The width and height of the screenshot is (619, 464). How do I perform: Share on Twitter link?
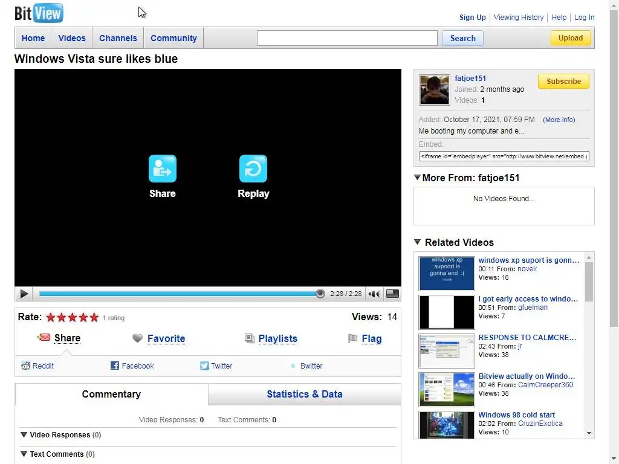tap(221, 366)
